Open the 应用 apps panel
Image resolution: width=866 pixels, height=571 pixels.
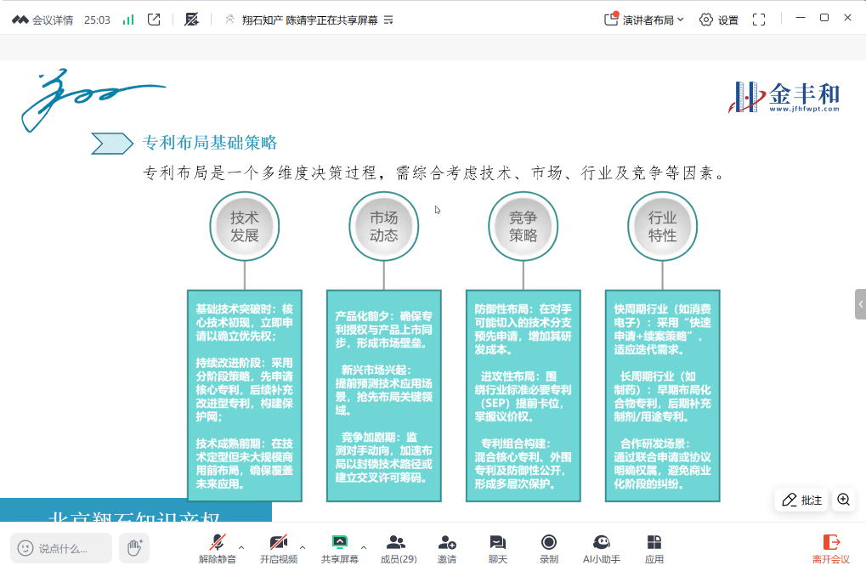[x=654, y=548]
